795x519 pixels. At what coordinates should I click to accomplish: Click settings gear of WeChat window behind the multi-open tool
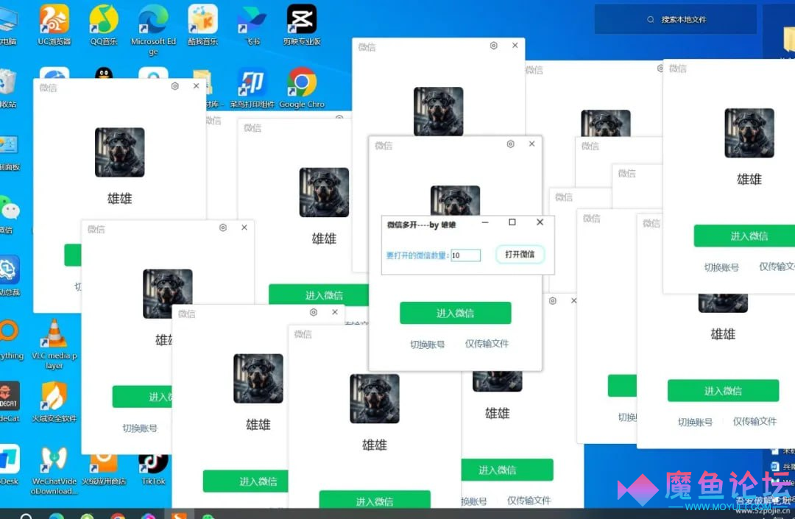[511, 144]
